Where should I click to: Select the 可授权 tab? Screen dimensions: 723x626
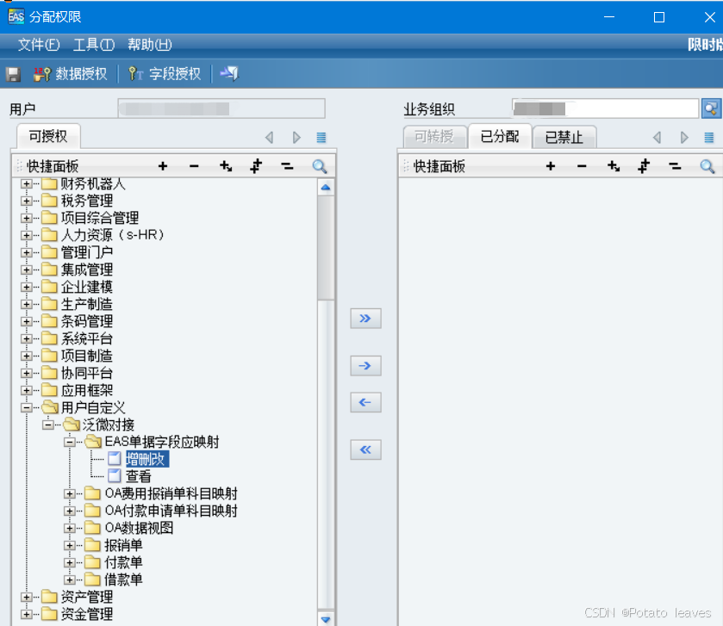click(x=48, y=136)
